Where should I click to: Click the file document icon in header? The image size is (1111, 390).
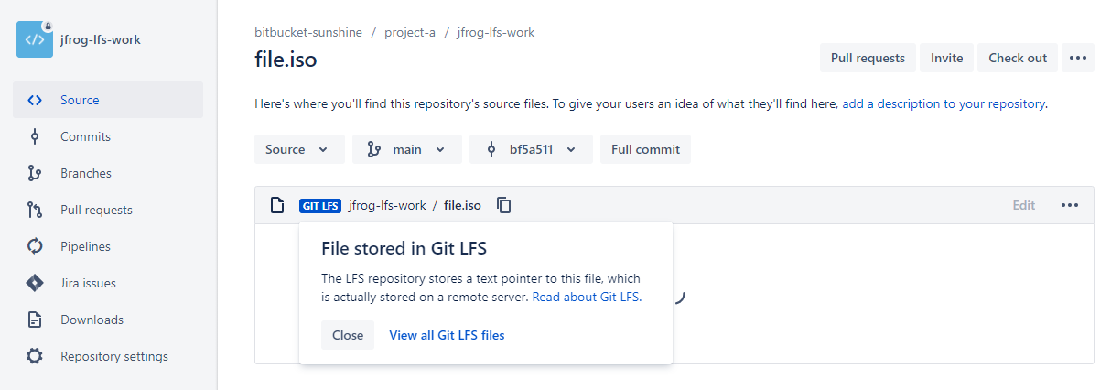276,205
